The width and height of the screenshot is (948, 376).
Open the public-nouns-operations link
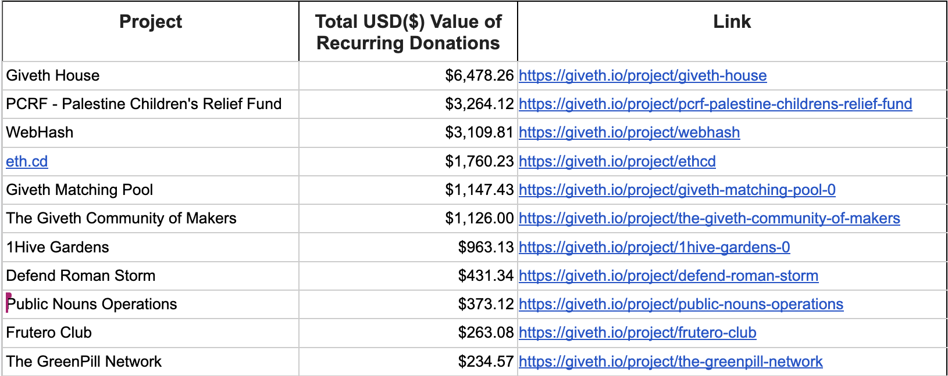(x=680, y=304)
